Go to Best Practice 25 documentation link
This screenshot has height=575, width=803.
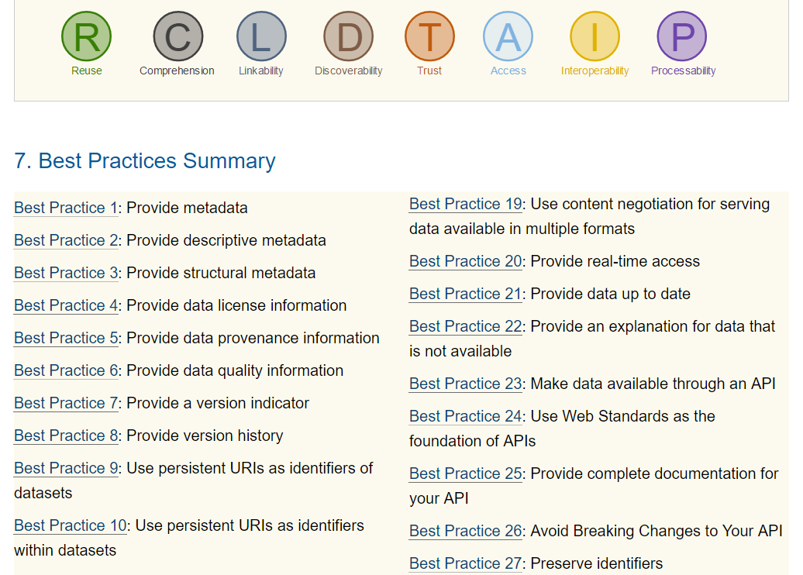pos(465,473)
